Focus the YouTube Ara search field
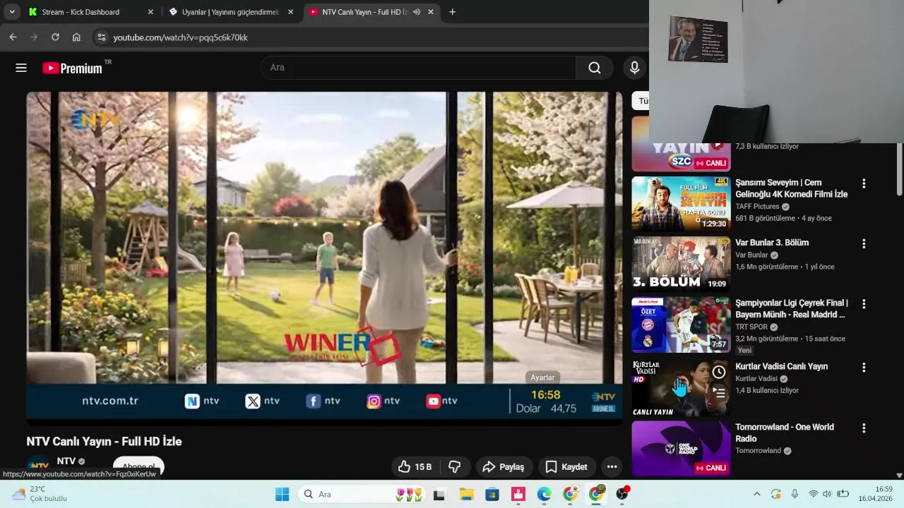Screen dimensions: 904x508 (418, 68)
